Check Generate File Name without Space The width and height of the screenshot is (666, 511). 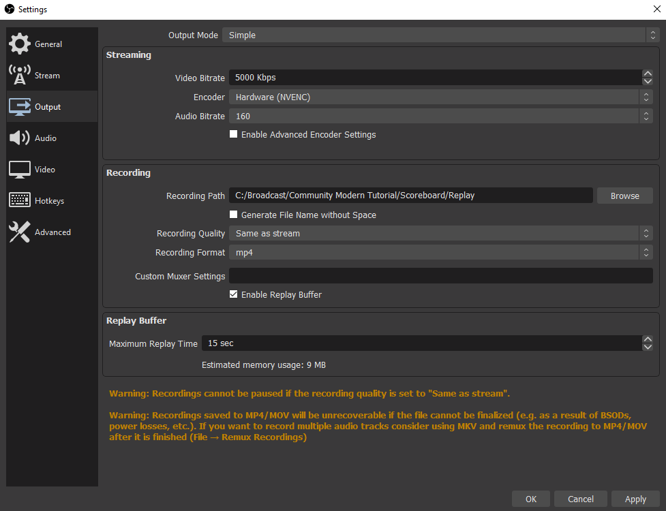coord(233,215)
